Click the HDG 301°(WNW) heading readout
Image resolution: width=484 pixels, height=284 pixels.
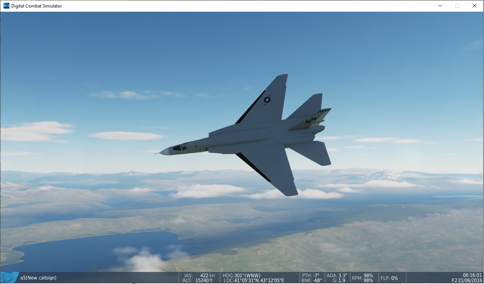[241, 275]
